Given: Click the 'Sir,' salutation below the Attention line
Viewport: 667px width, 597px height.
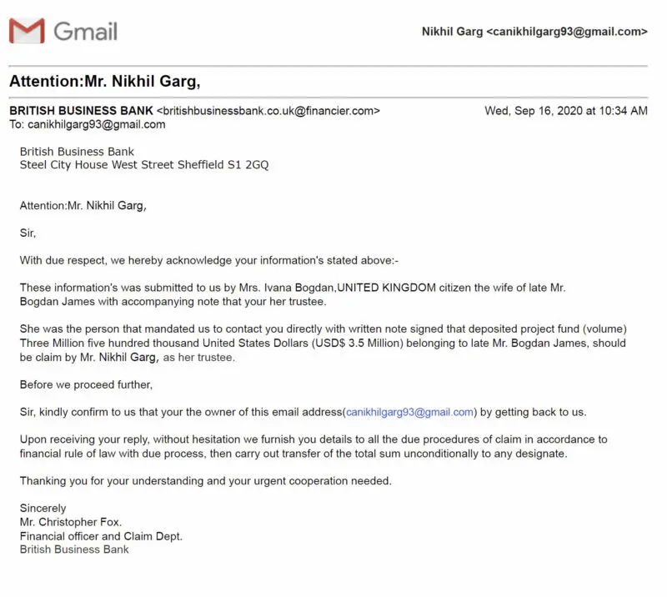Looking at the screenshot, I should click(x=28, y=233).
